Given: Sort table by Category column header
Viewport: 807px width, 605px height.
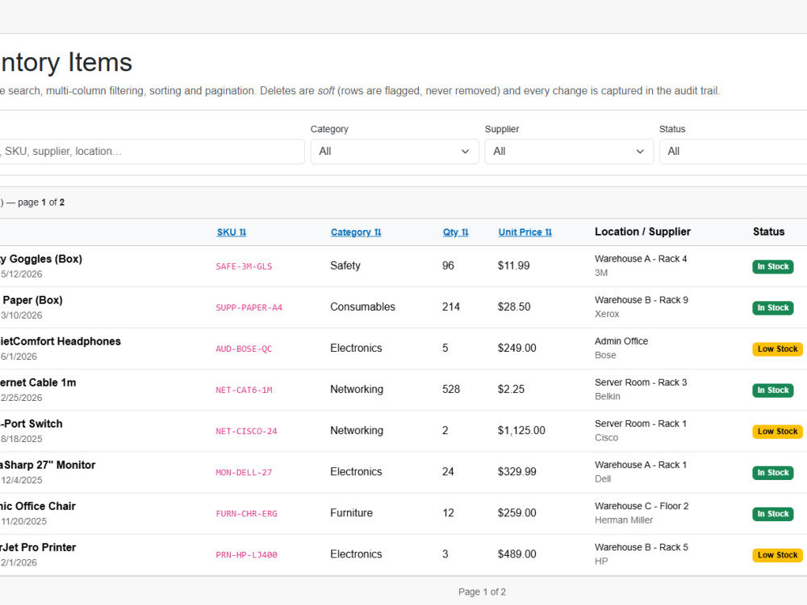Looking at the screenshot, I should 356,232.
